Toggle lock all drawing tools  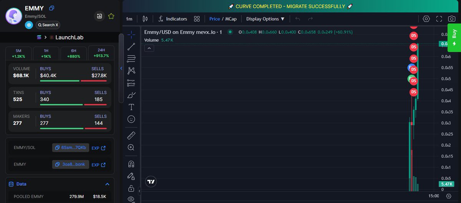pos(131,188)
